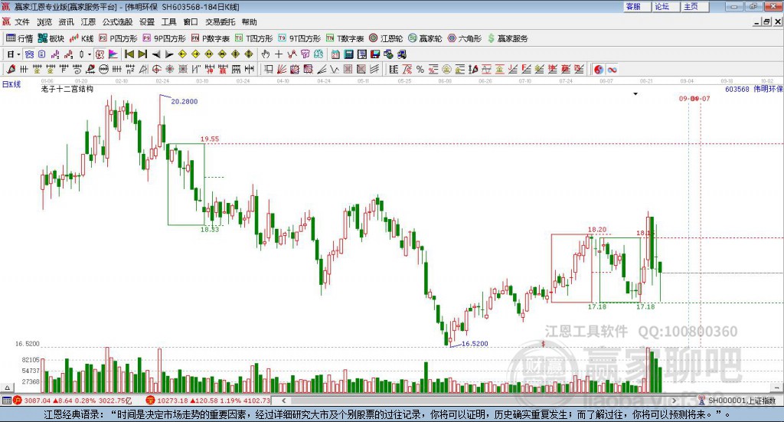Open the 9T四方形 tool

(x=299, y=38)
